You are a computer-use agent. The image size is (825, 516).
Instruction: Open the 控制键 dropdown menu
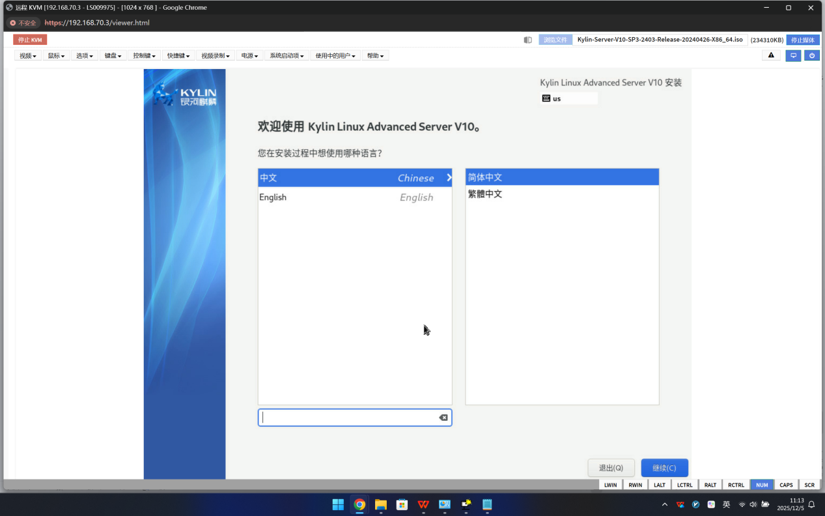tap(144, 56)
